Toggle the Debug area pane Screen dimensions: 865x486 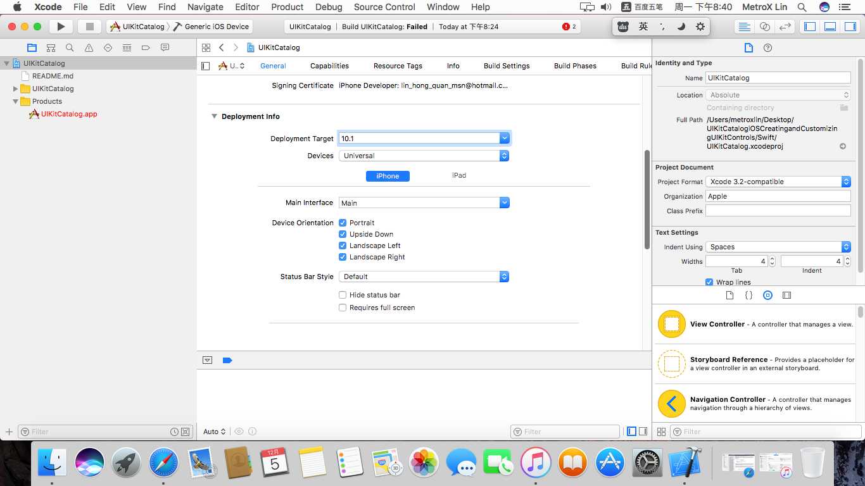pos(830,27)
